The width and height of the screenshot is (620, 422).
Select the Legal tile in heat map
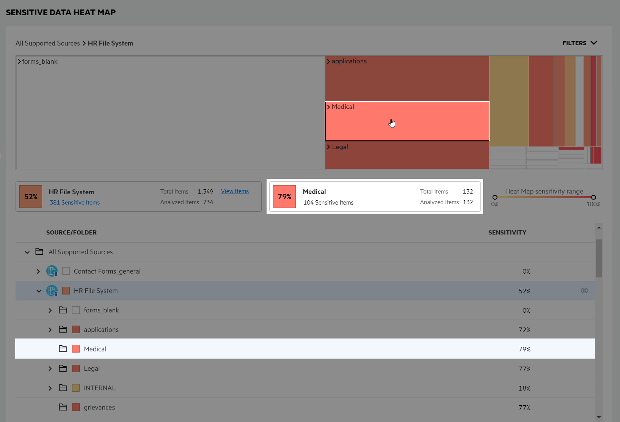point(407,155)
